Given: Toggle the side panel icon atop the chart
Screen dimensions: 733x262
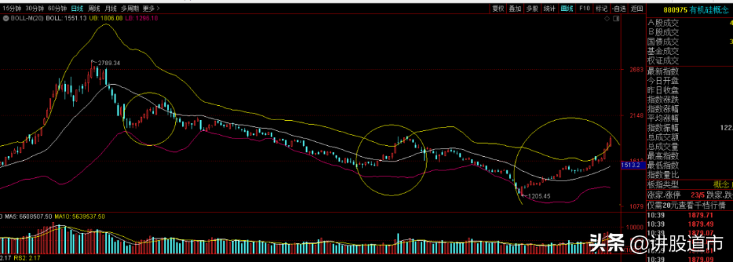Looking at the screenshot, I should click(x=616, y=18).
